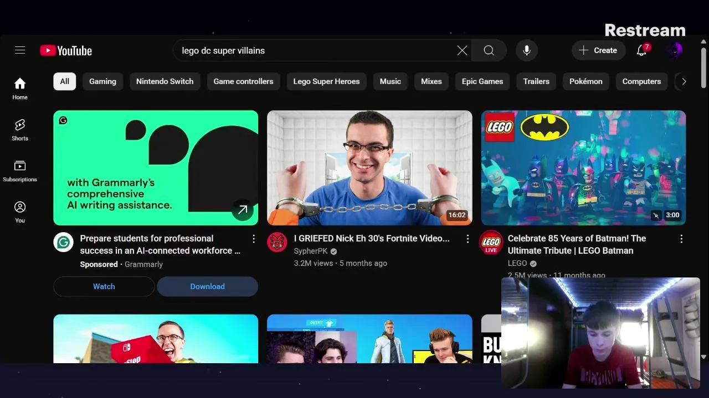Open options for LEGO Batman video

coord(681,239)
